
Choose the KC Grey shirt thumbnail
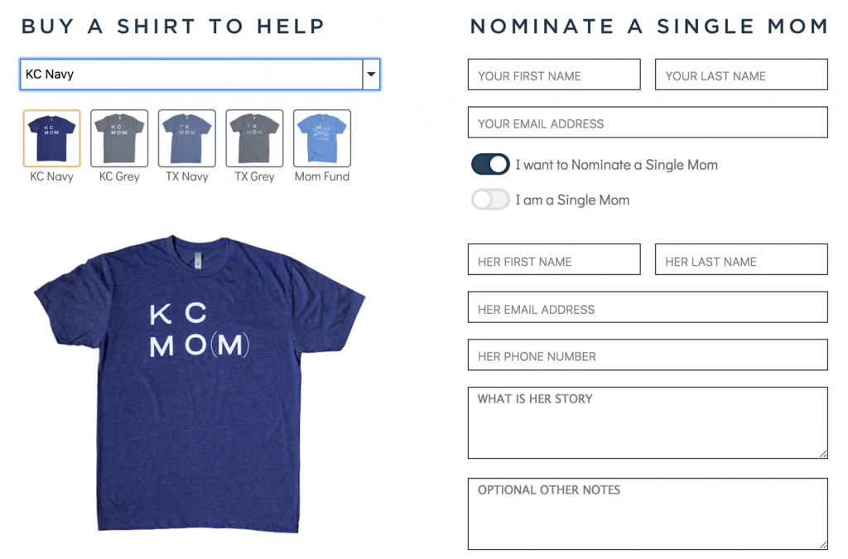tap(119, 138)
